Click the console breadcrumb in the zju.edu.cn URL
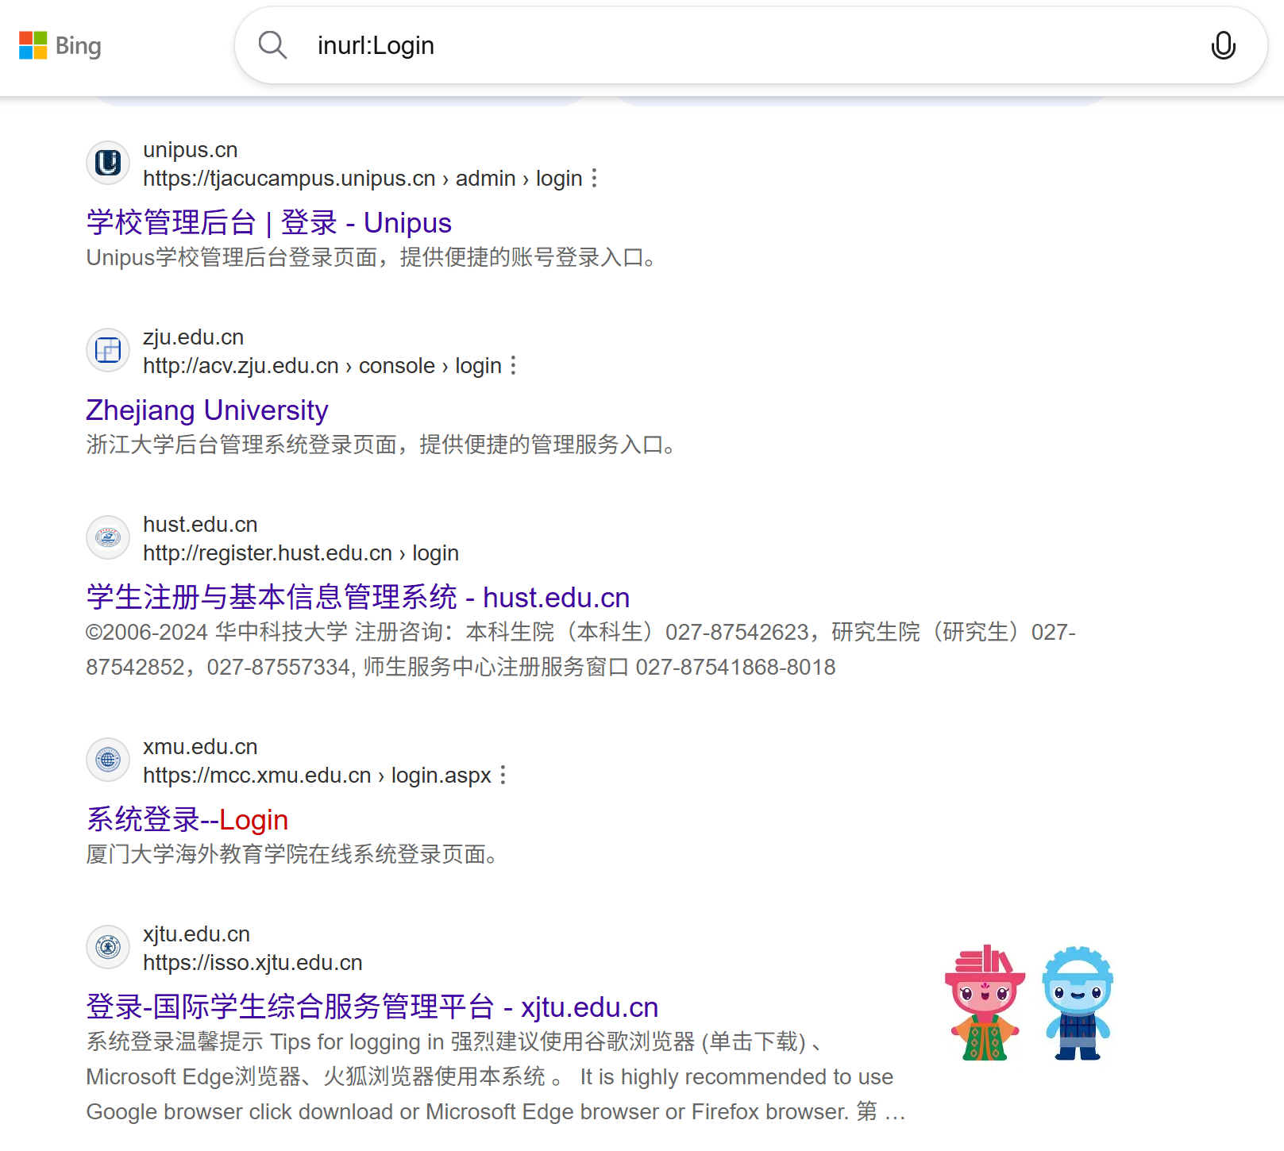Screen dimensions: 1284x1151 point(397,366)
